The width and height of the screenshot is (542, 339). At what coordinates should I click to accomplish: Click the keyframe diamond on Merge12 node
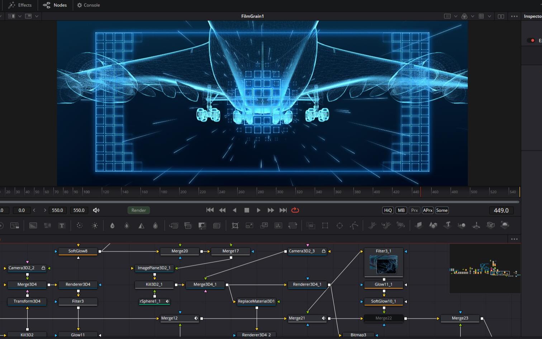point(196,318)
